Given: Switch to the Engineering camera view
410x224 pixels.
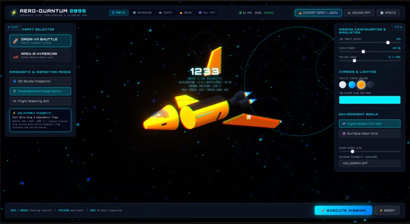Looking at the screenshot, I should pos(142,13).
